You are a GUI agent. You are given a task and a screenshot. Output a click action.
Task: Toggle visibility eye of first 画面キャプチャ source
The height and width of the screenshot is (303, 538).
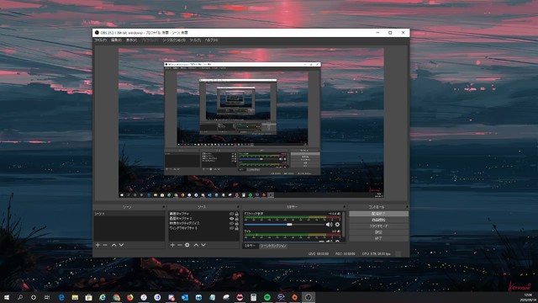232,214
